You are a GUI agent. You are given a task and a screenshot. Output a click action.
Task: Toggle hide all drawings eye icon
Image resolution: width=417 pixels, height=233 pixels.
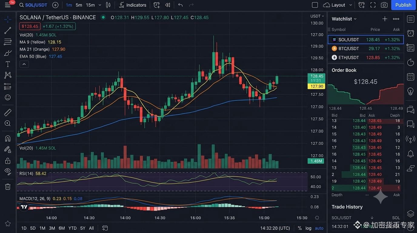point(8,171)
